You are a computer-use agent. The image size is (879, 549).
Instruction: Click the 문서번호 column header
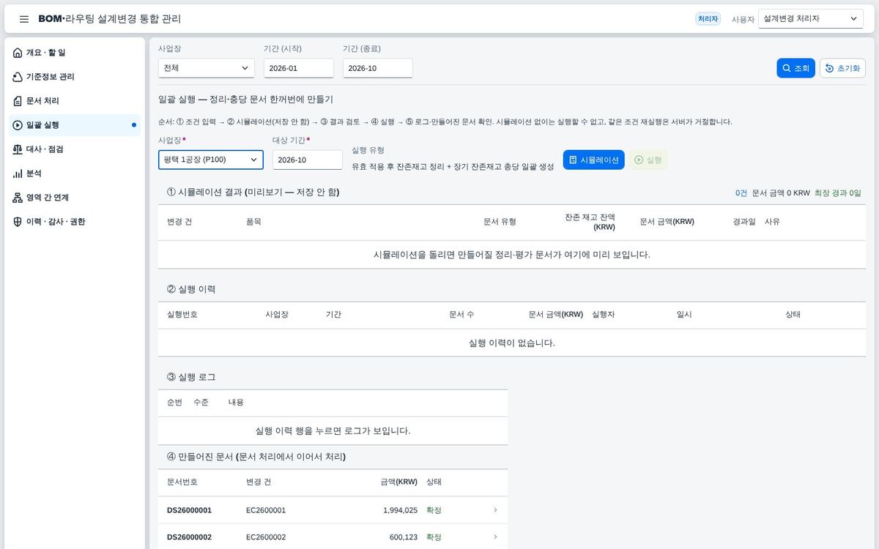(182, 482)
